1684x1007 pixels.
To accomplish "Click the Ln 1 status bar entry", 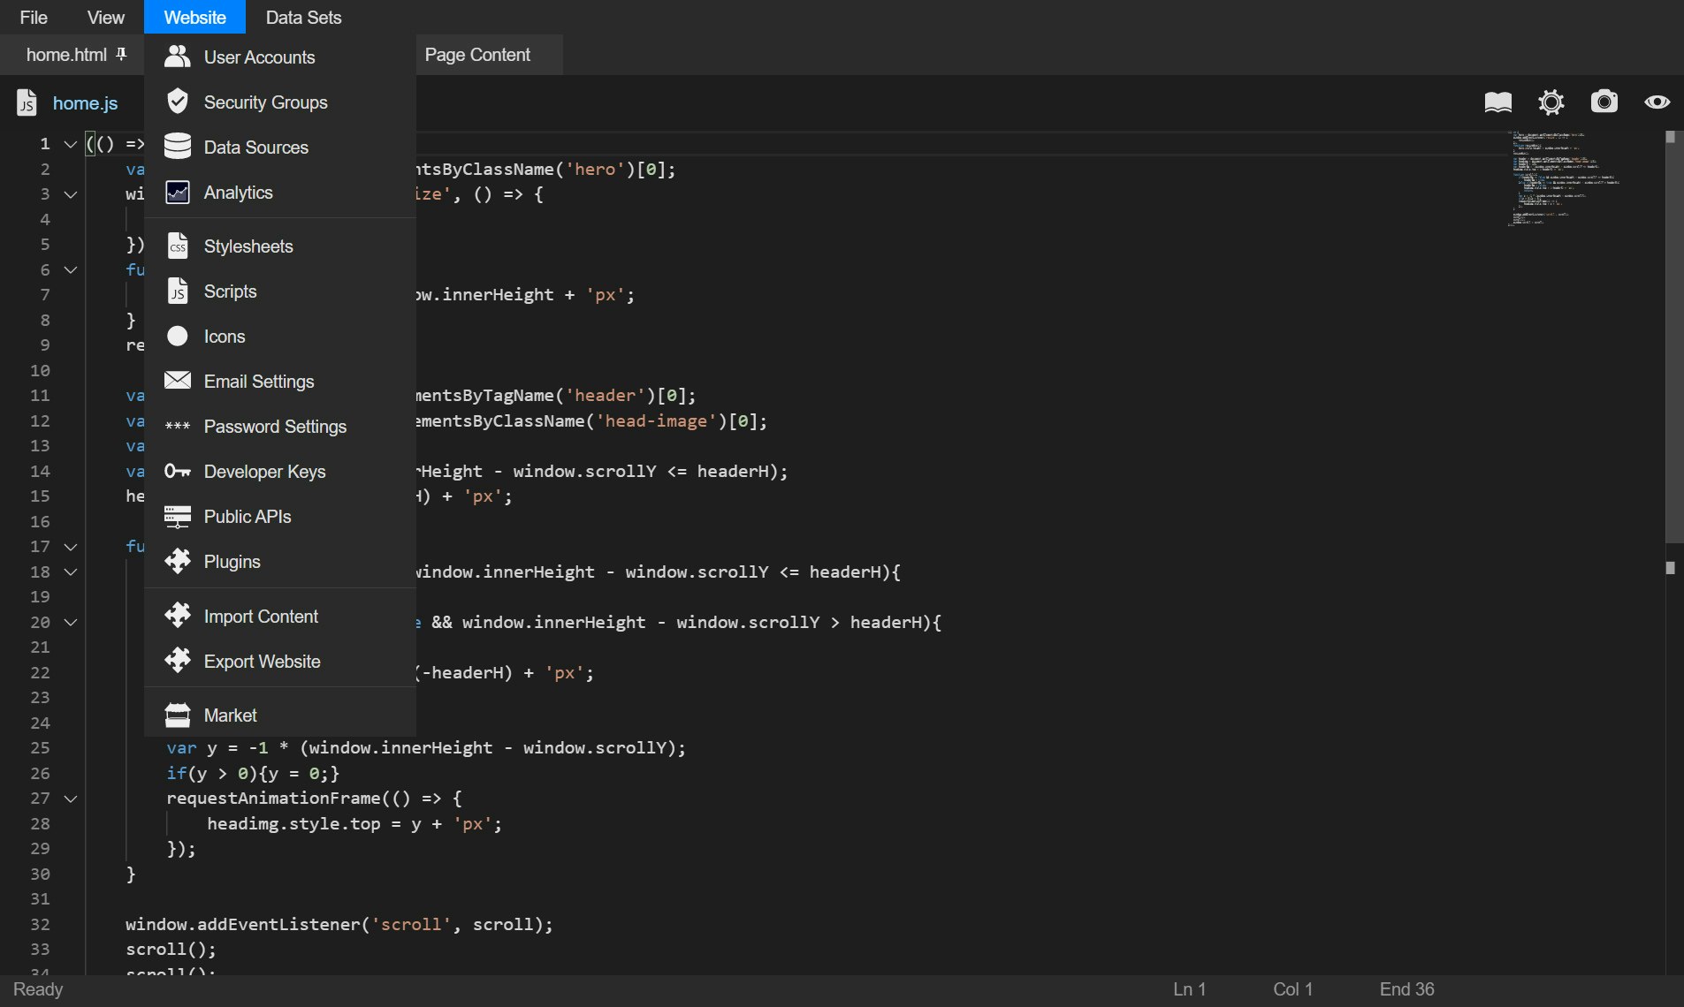I will 1190,989.
